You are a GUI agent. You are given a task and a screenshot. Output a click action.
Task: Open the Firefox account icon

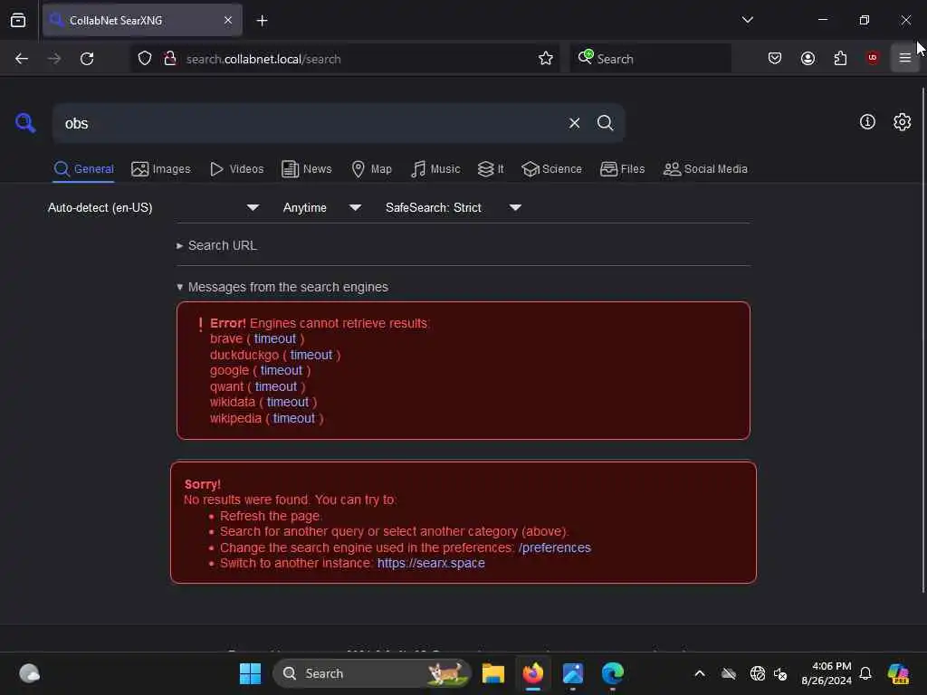[808, 58]
